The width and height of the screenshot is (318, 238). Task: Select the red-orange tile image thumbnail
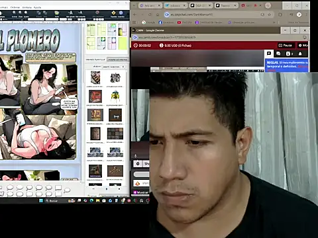tap(95, 97)
